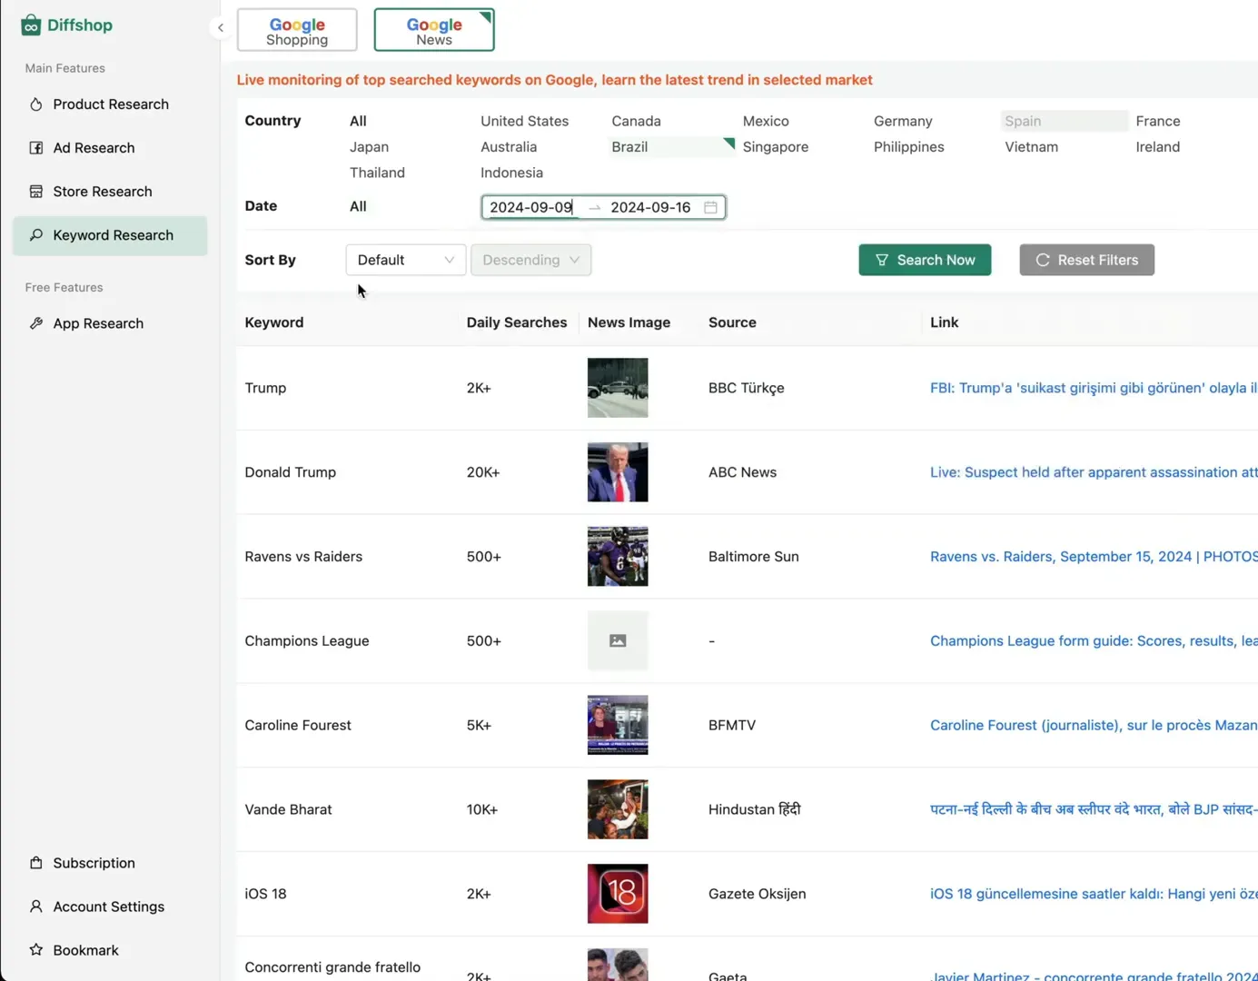Viewport: 1258px width, 981px height.
Task: Open the Ravens vs Raiders news thumbnail
Action: [x=618, y=557]
